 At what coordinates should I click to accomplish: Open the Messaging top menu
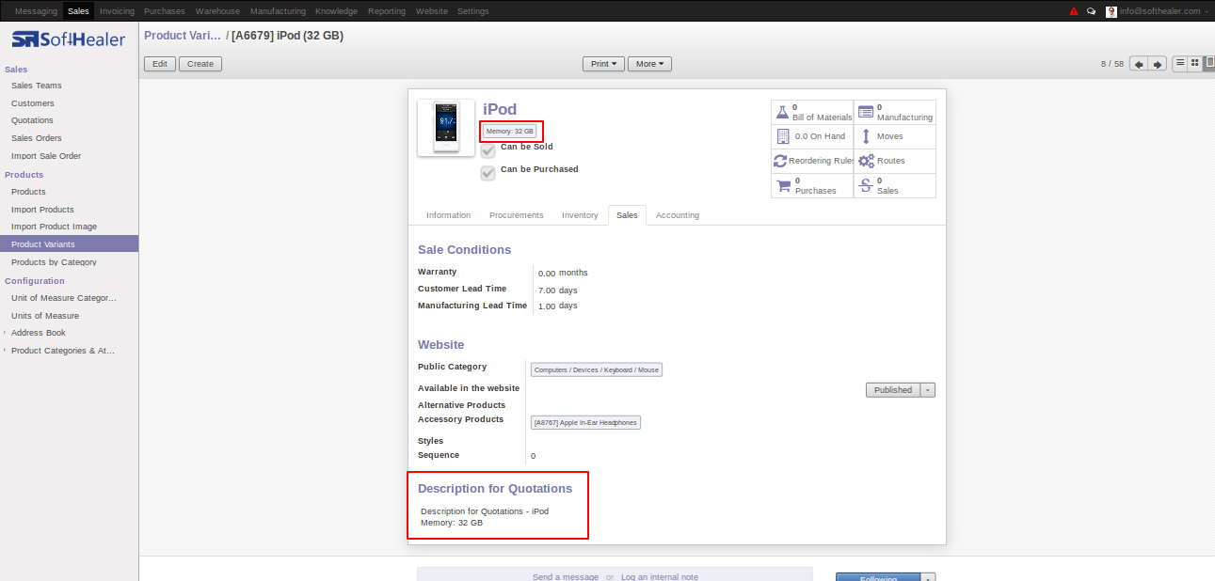coord(36,11)
